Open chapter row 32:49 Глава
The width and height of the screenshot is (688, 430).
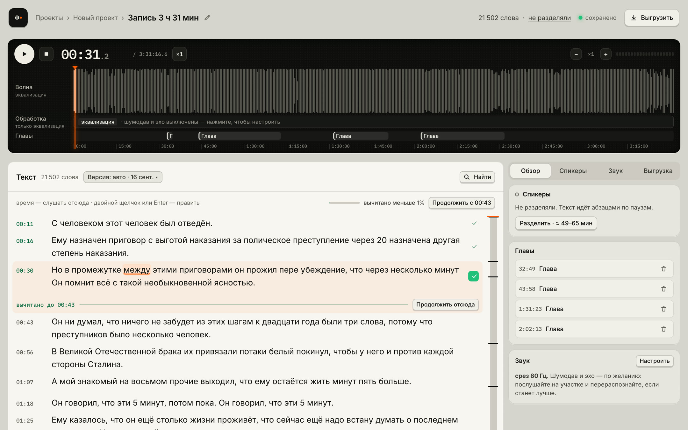pos(594,269)
